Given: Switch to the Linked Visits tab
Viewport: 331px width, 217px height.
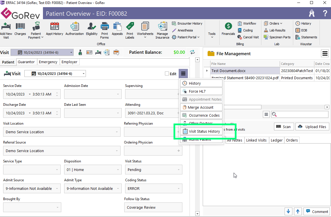Looking at the screenshot, I should tap(256, 140).
